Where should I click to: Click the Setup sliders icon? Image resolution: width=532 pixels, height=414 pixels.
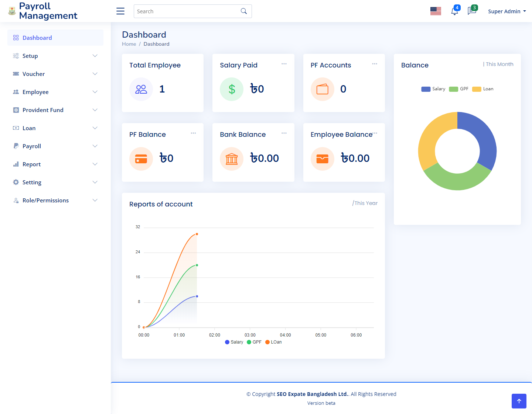tap(16, 56)
